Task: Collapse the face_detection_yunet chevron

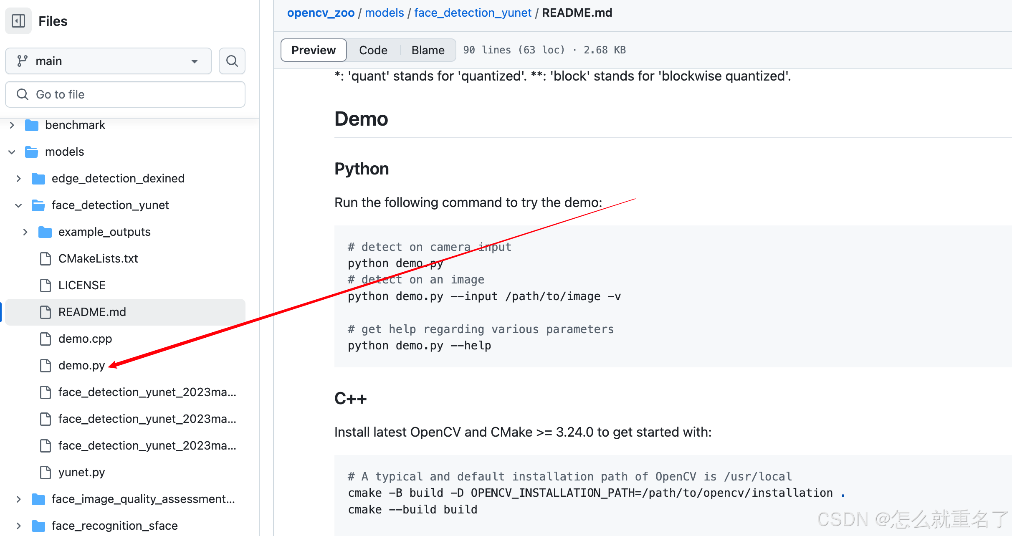Action: pyautogui.click(x=18, y=205)
